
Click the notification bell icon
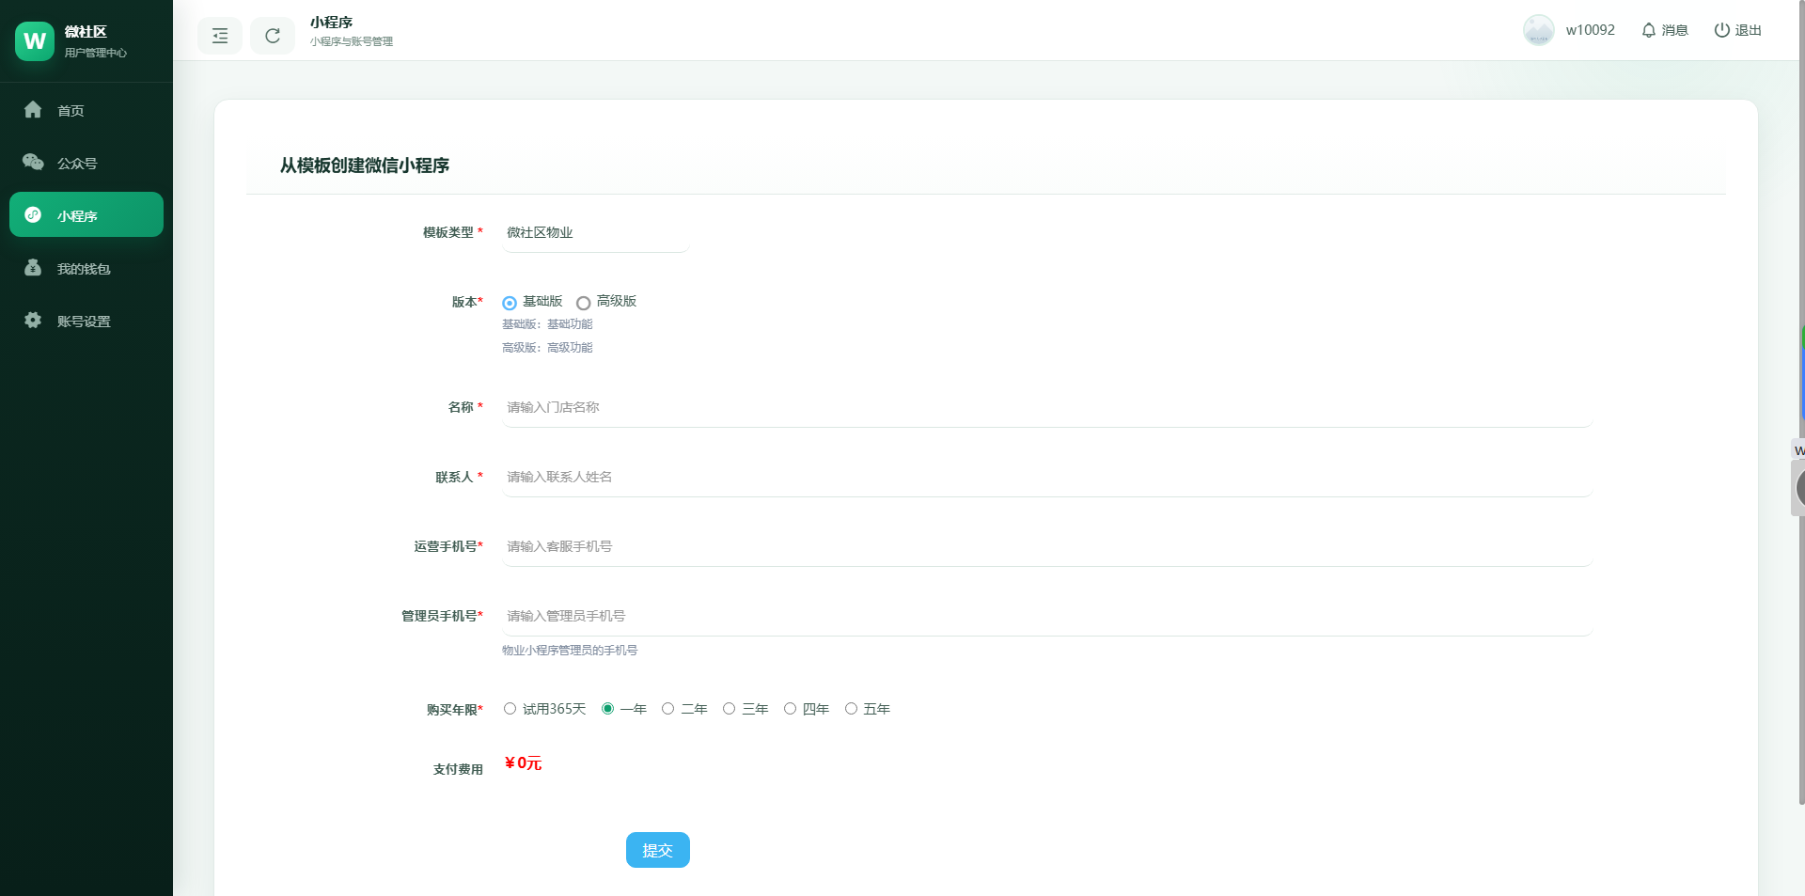1649,30
